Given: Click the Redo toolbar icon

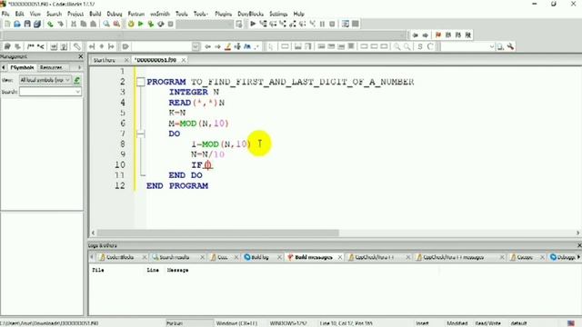Looking at the screenshot, I should (x=60, y=25).
